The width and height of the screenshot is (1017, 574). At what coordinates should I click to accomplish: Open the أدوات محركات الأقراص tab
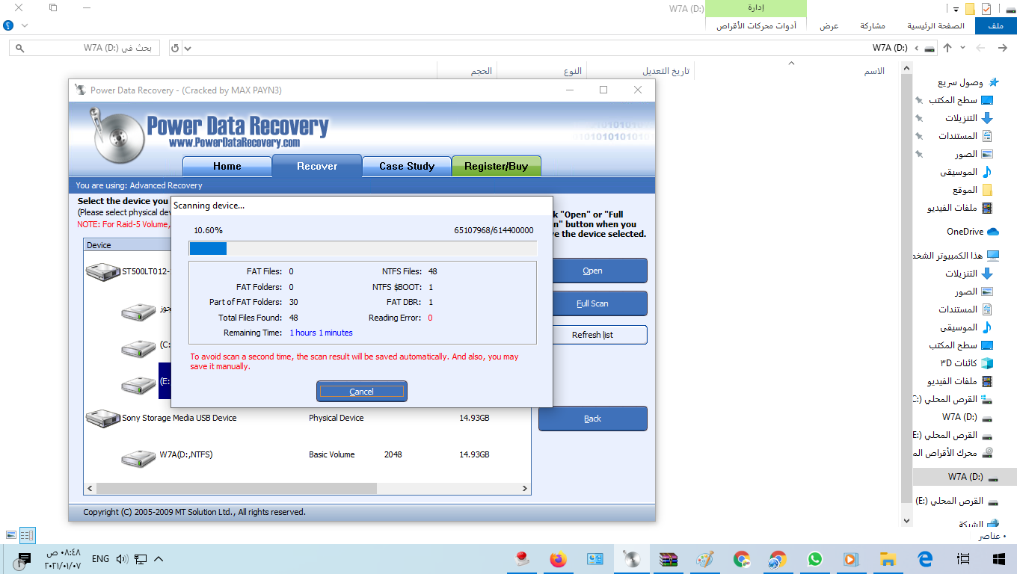click(x=756, y=25)
